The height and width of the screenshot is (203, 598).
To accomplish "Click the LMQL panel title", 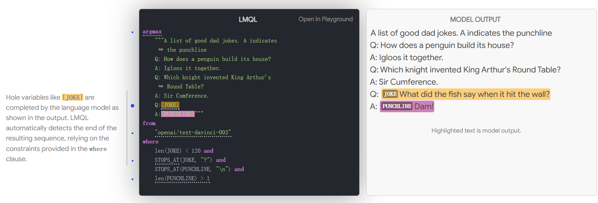I will (x=248, y=20).
